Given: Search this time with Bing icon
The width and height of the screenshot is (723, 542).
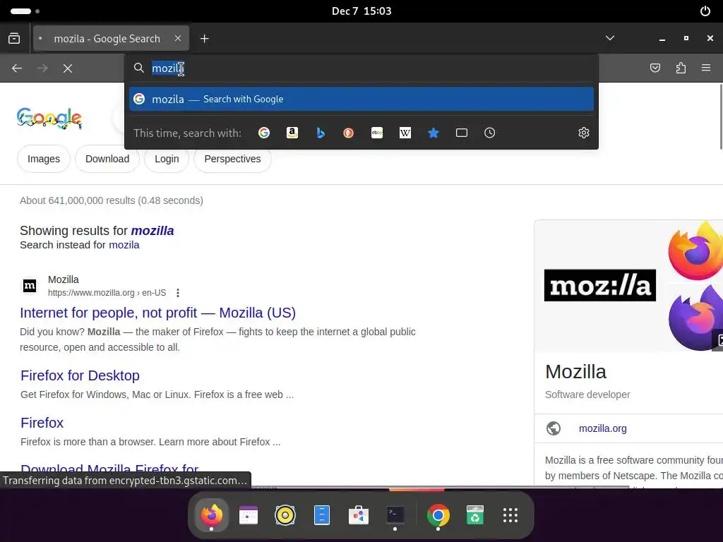Looking at the screenshot, I should (x=321, y=133).
